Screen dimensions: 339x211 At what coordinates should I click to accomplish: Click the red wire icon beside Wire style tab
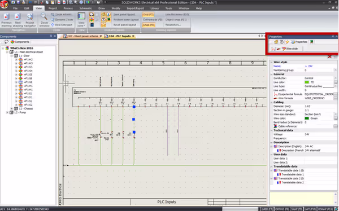click(279, 49)
